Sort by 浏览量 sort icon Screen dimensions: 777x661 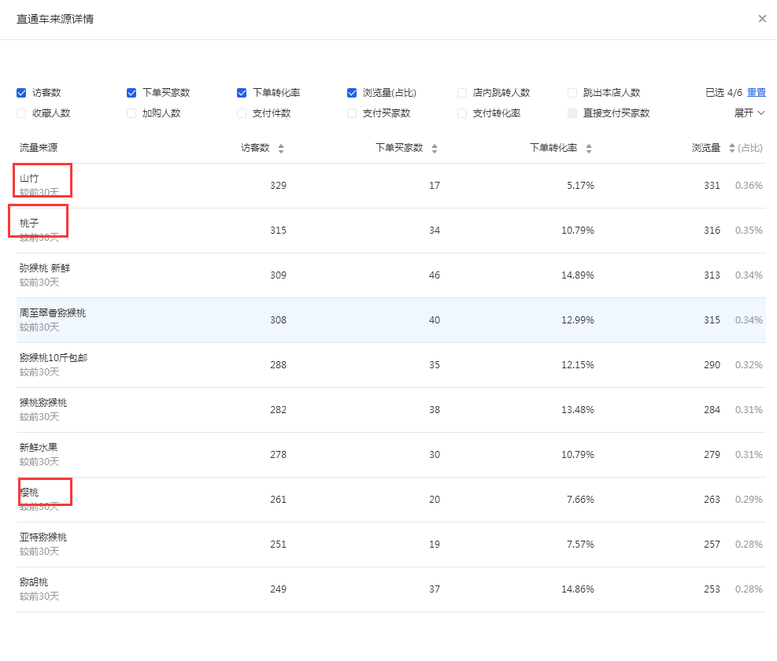pos(731,148)
